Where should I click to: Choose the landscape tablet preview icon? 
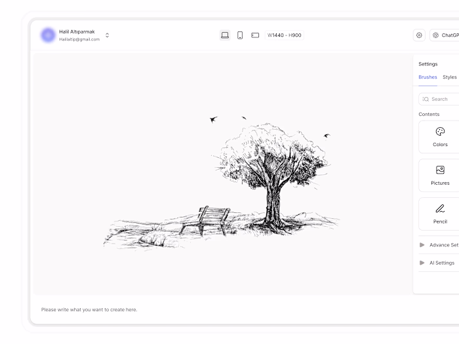[x=255, y=35]
